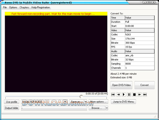Image resolution: width=159 pixels, height=120 pixels.
Task: Select the Duration value Full
Action: tap(139, 22)
